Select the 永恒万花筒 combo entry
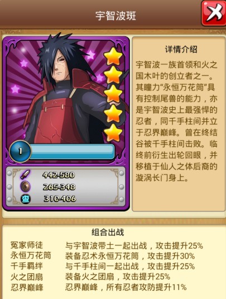Viewport: 226px width, 299px height. click(103, 256)
